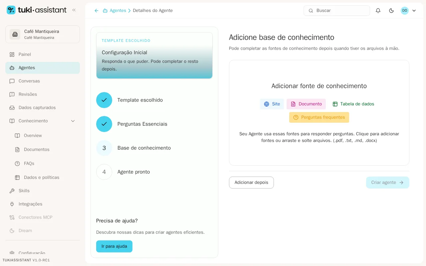Select Agentes in the sidebar

point(43,68)
